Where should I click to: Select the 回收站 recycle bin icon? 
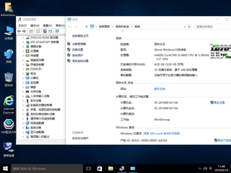[9, 80]
